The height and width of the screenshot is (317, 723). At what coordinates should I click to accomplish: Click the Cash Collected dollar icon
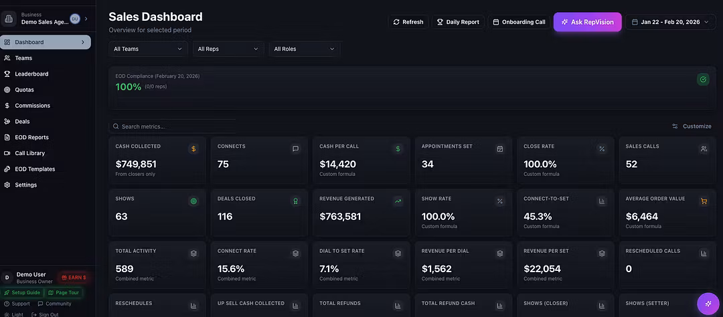[193, 149]
